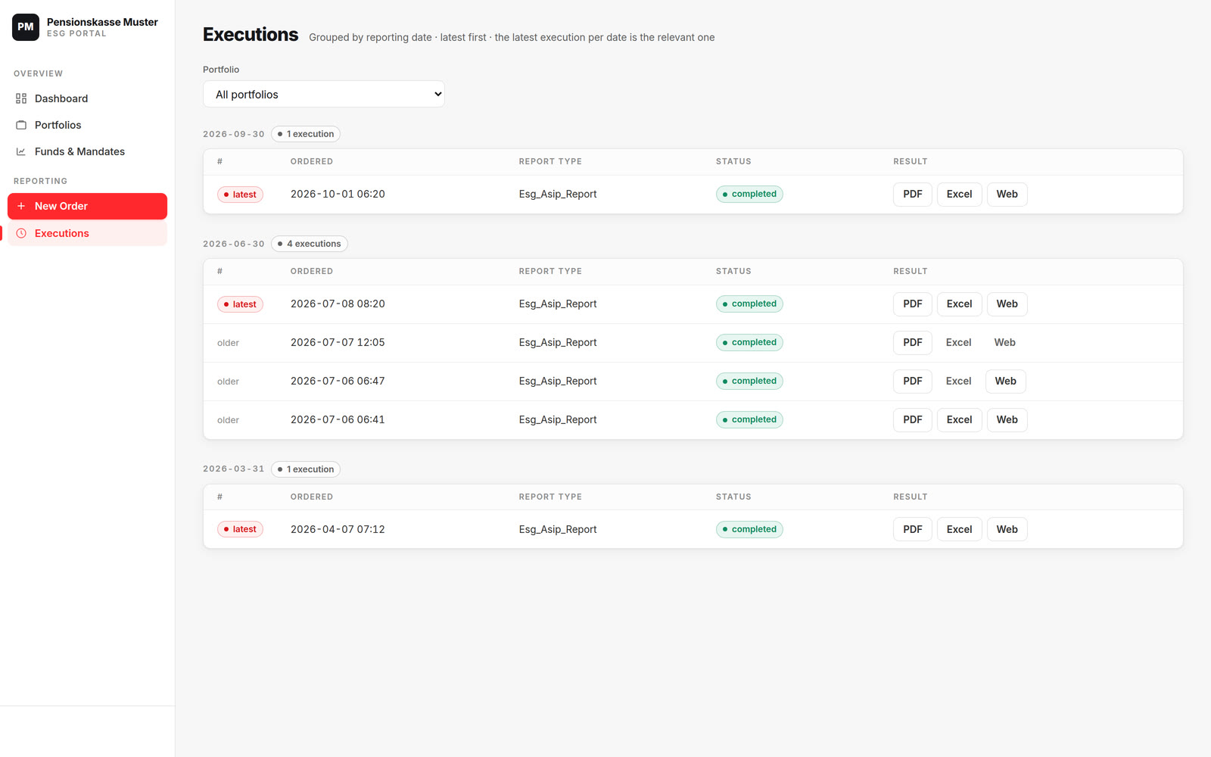Open Funds & Mandates section
1211x757 pixels.
tap(87, 151)
